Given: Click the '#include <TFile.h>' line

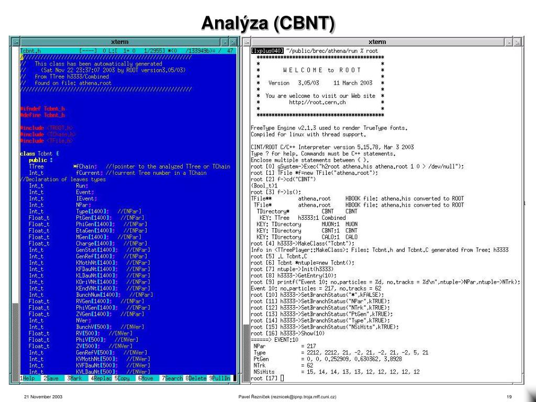Looking at the screenshot, I should pyautogui.click(x=47, y=141).
